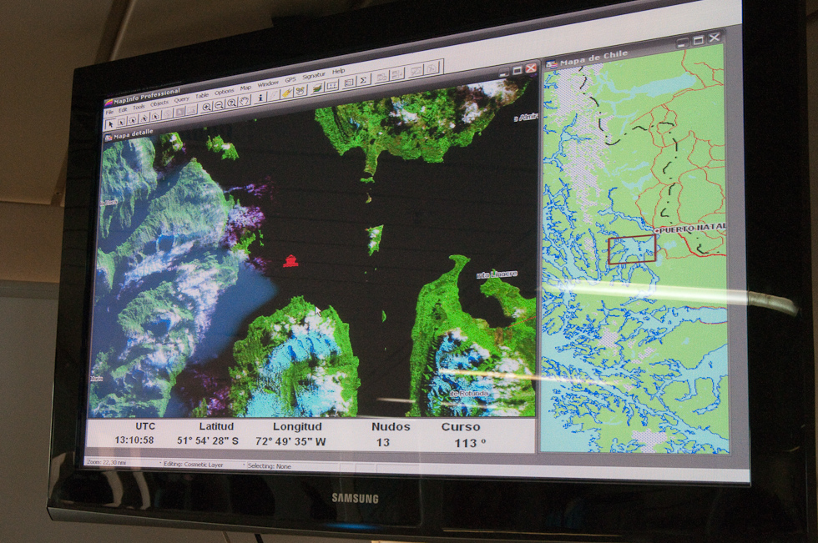Click the red vessel marker on Mapa detalle
The width and height of the screenshot is (818, 543).
[x=292, y=261]
